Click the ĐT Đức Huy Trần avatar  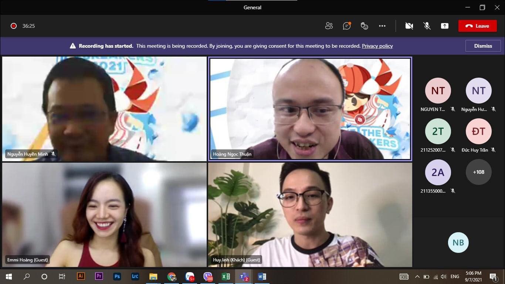[479, 131]
